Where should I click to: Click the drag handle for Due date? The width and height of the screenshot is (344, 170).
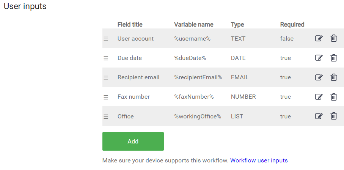click(106, 58)
